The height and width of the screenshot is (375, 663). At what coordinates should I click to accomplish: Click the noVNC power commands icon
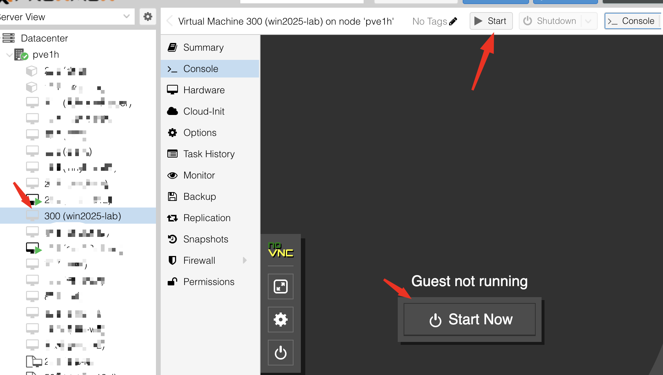[281, 353]
